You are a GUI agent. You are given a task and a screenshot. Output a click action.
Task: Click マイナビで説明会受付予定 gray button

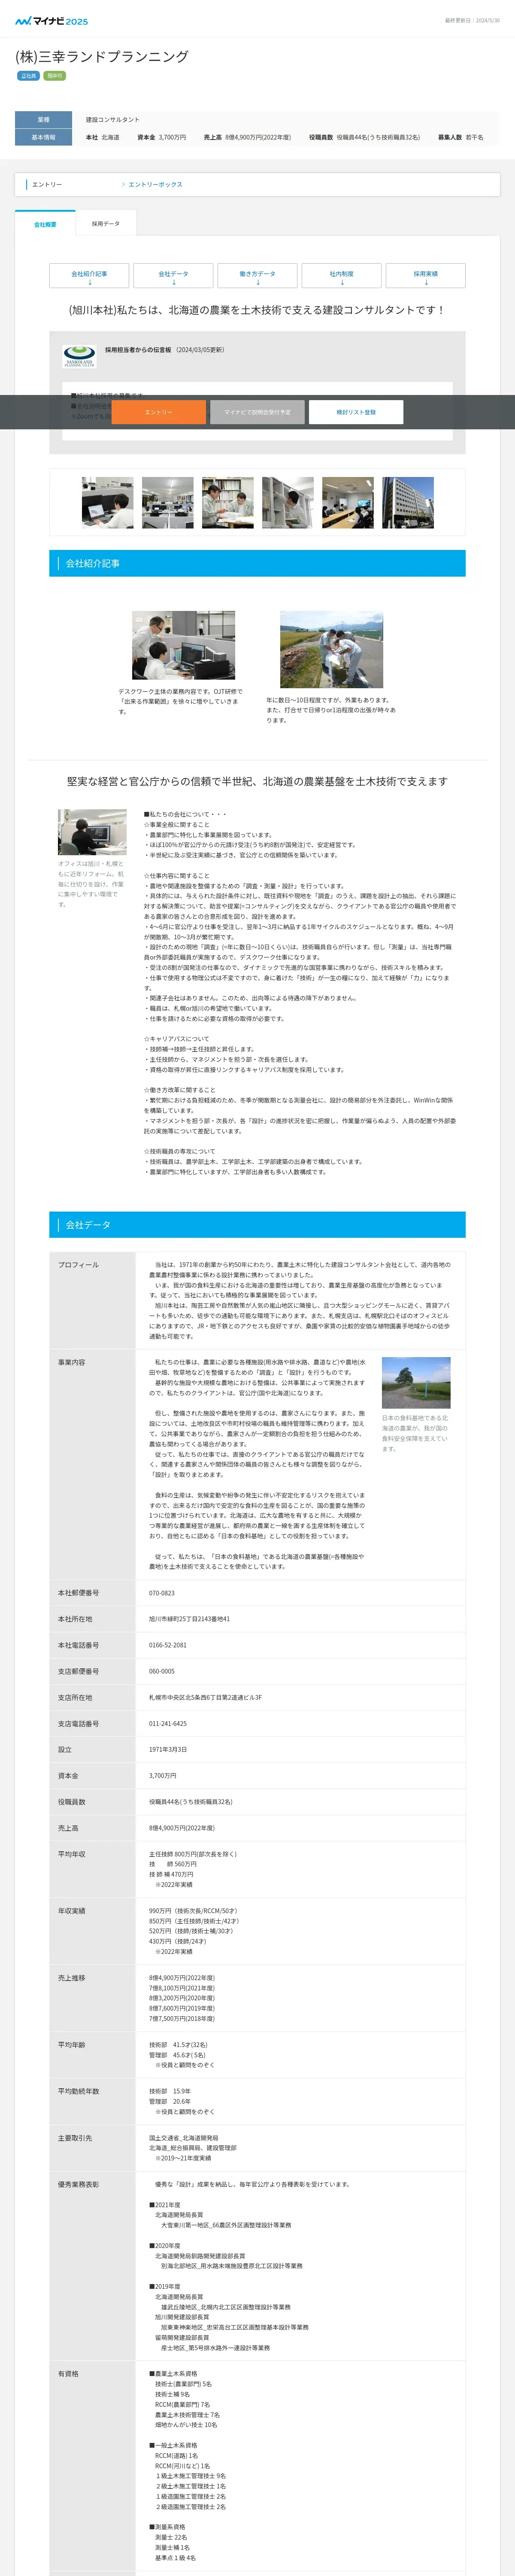pos(257,412)
